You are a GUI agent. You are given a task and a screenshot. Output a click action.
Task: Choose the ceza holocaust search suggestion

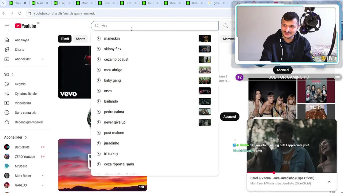(x=155, y=59)
